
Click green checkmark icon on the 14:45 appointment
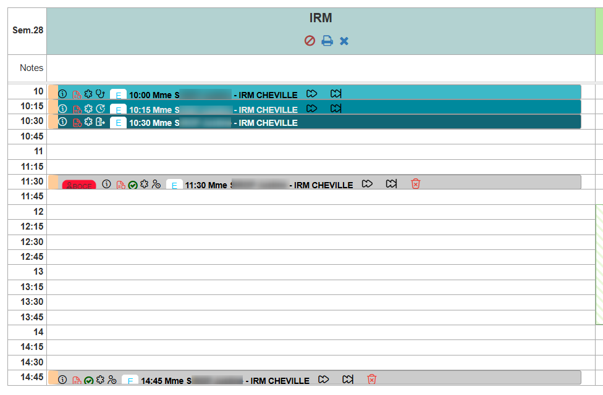pyautogui.click(x=89, y=380)
